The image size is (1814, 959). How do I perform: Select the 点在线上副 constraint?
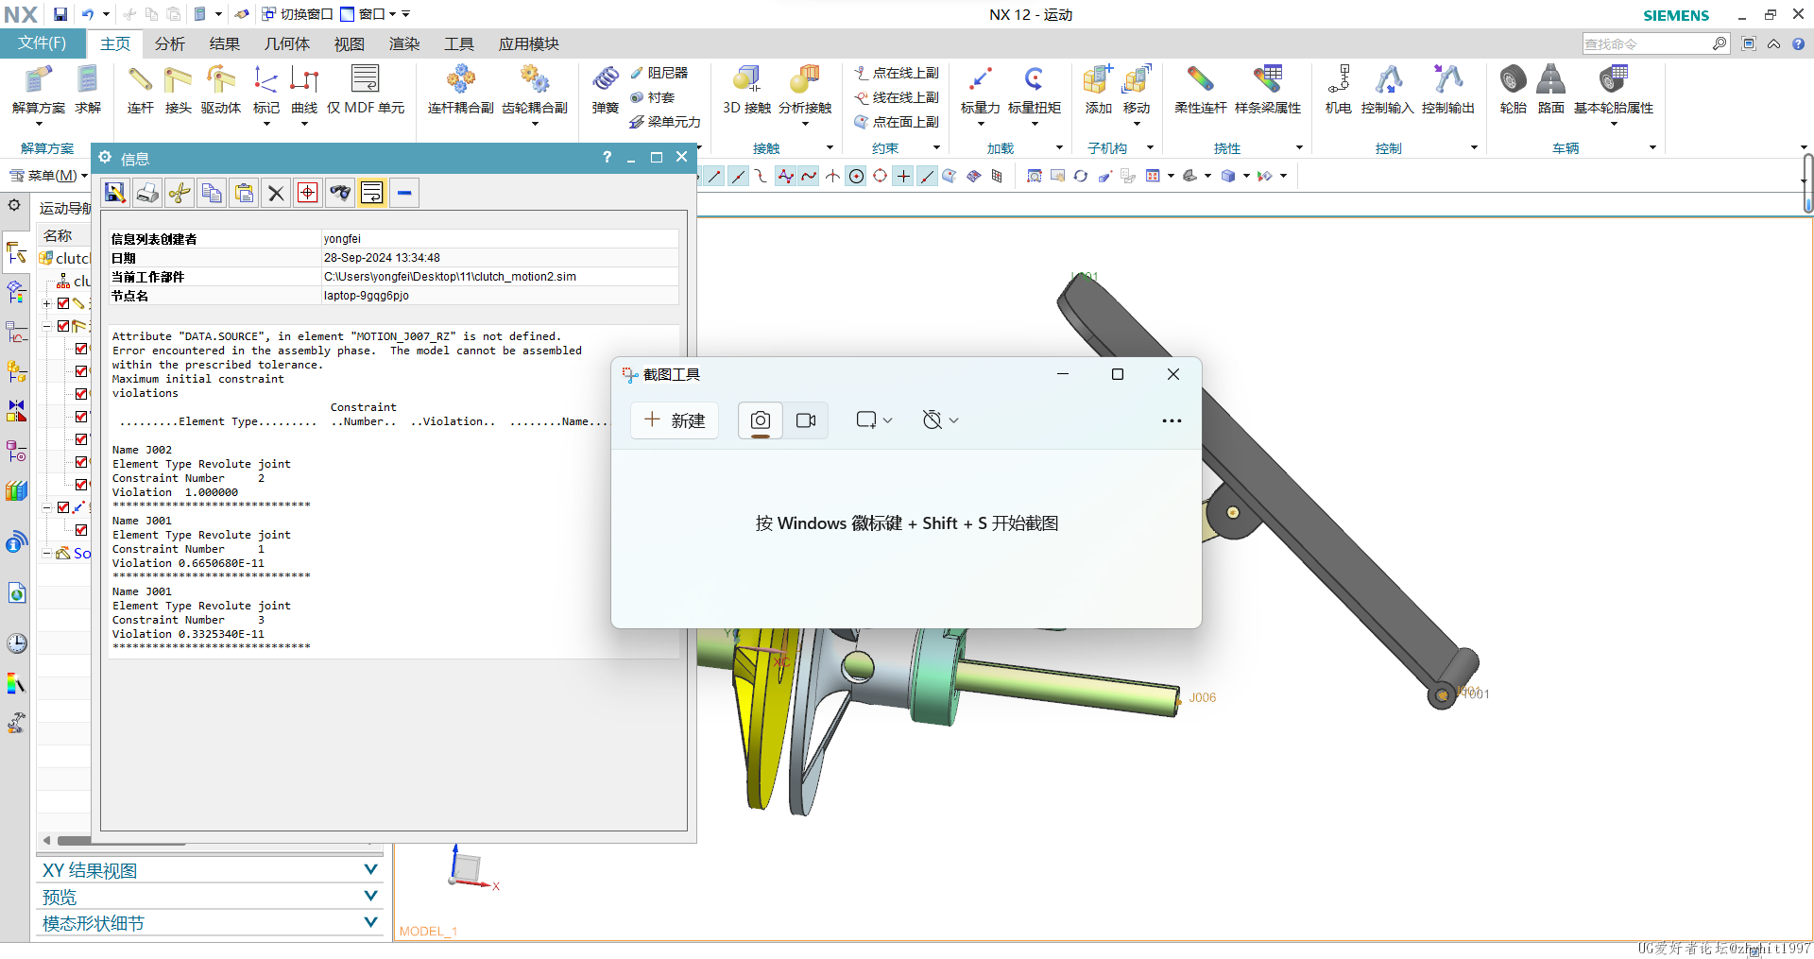coord(897,73)
